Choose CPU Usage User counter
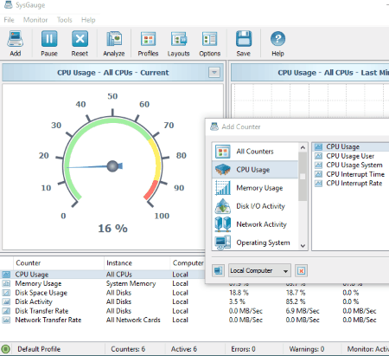389x356 pixels. 351,156
